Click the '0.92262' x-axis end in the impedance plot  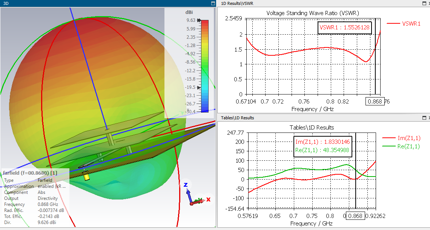[375, 216]
